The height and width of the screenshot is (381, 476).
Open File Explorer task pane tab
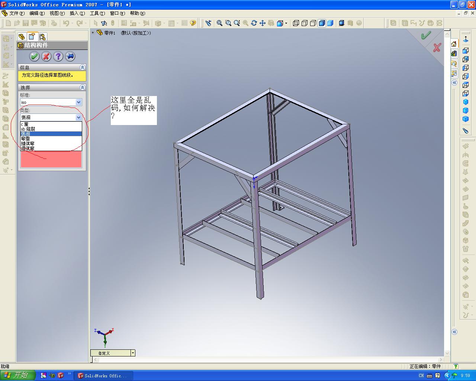(454, 63)
